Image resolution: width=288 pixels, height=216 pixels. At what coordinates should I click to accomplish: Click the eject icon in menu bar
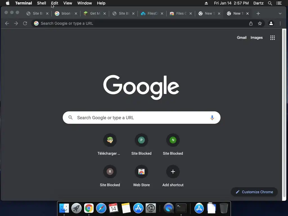click(x=206, y=3)
